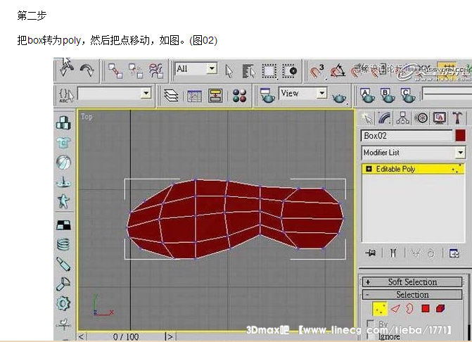Toggle the Pin Stack icon
472x342 pixels.
click(371, 253)
